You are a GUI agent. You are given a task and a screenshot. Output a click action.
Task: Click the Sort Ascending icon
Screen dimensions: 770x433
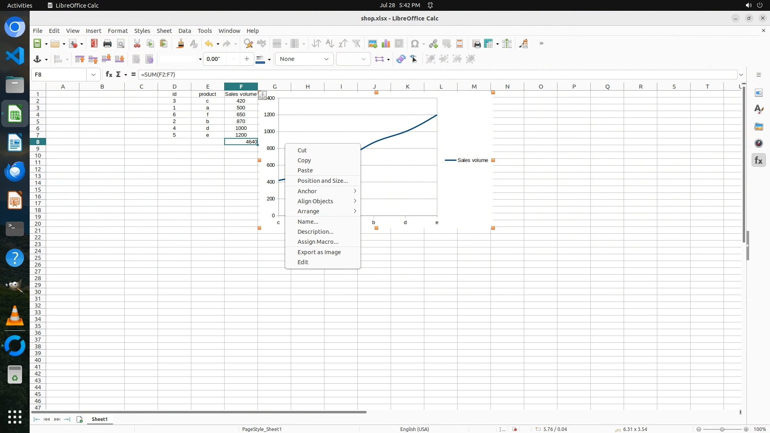(330, 44)
